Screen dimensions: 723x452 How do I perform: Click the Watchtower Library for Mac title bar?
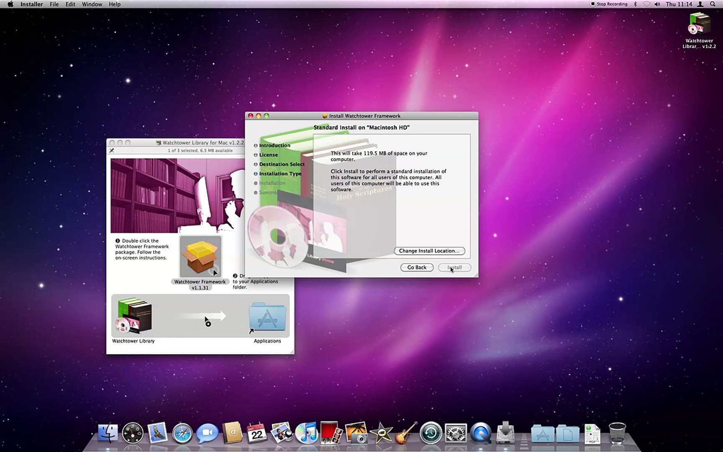coord(200,143)
